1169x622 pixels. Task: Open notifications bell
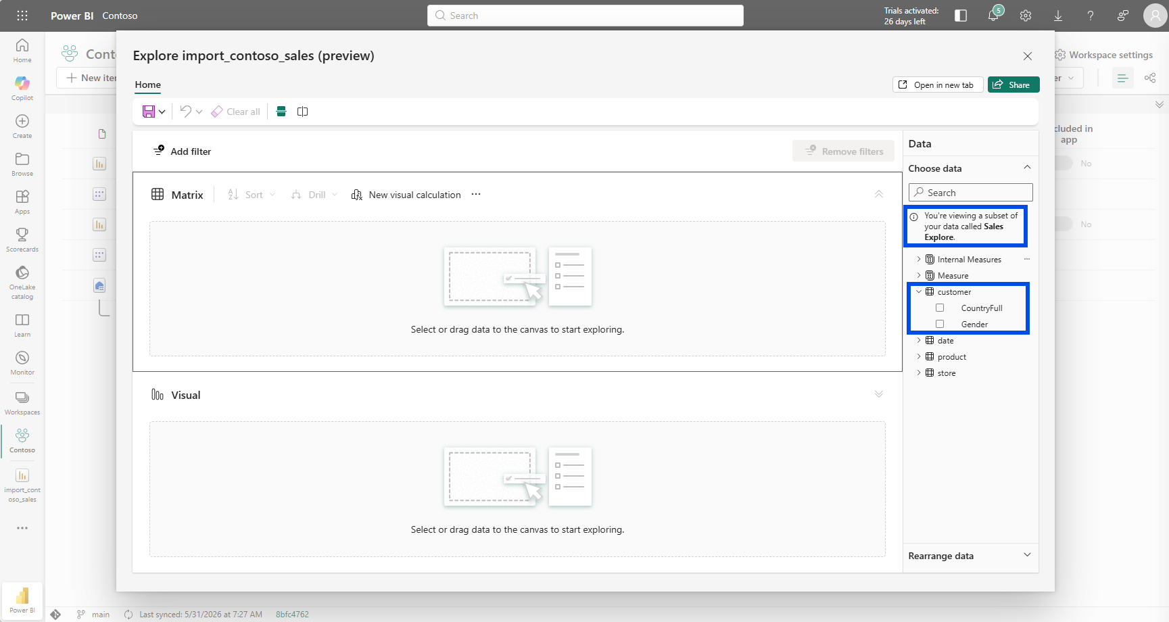[993, 16]
